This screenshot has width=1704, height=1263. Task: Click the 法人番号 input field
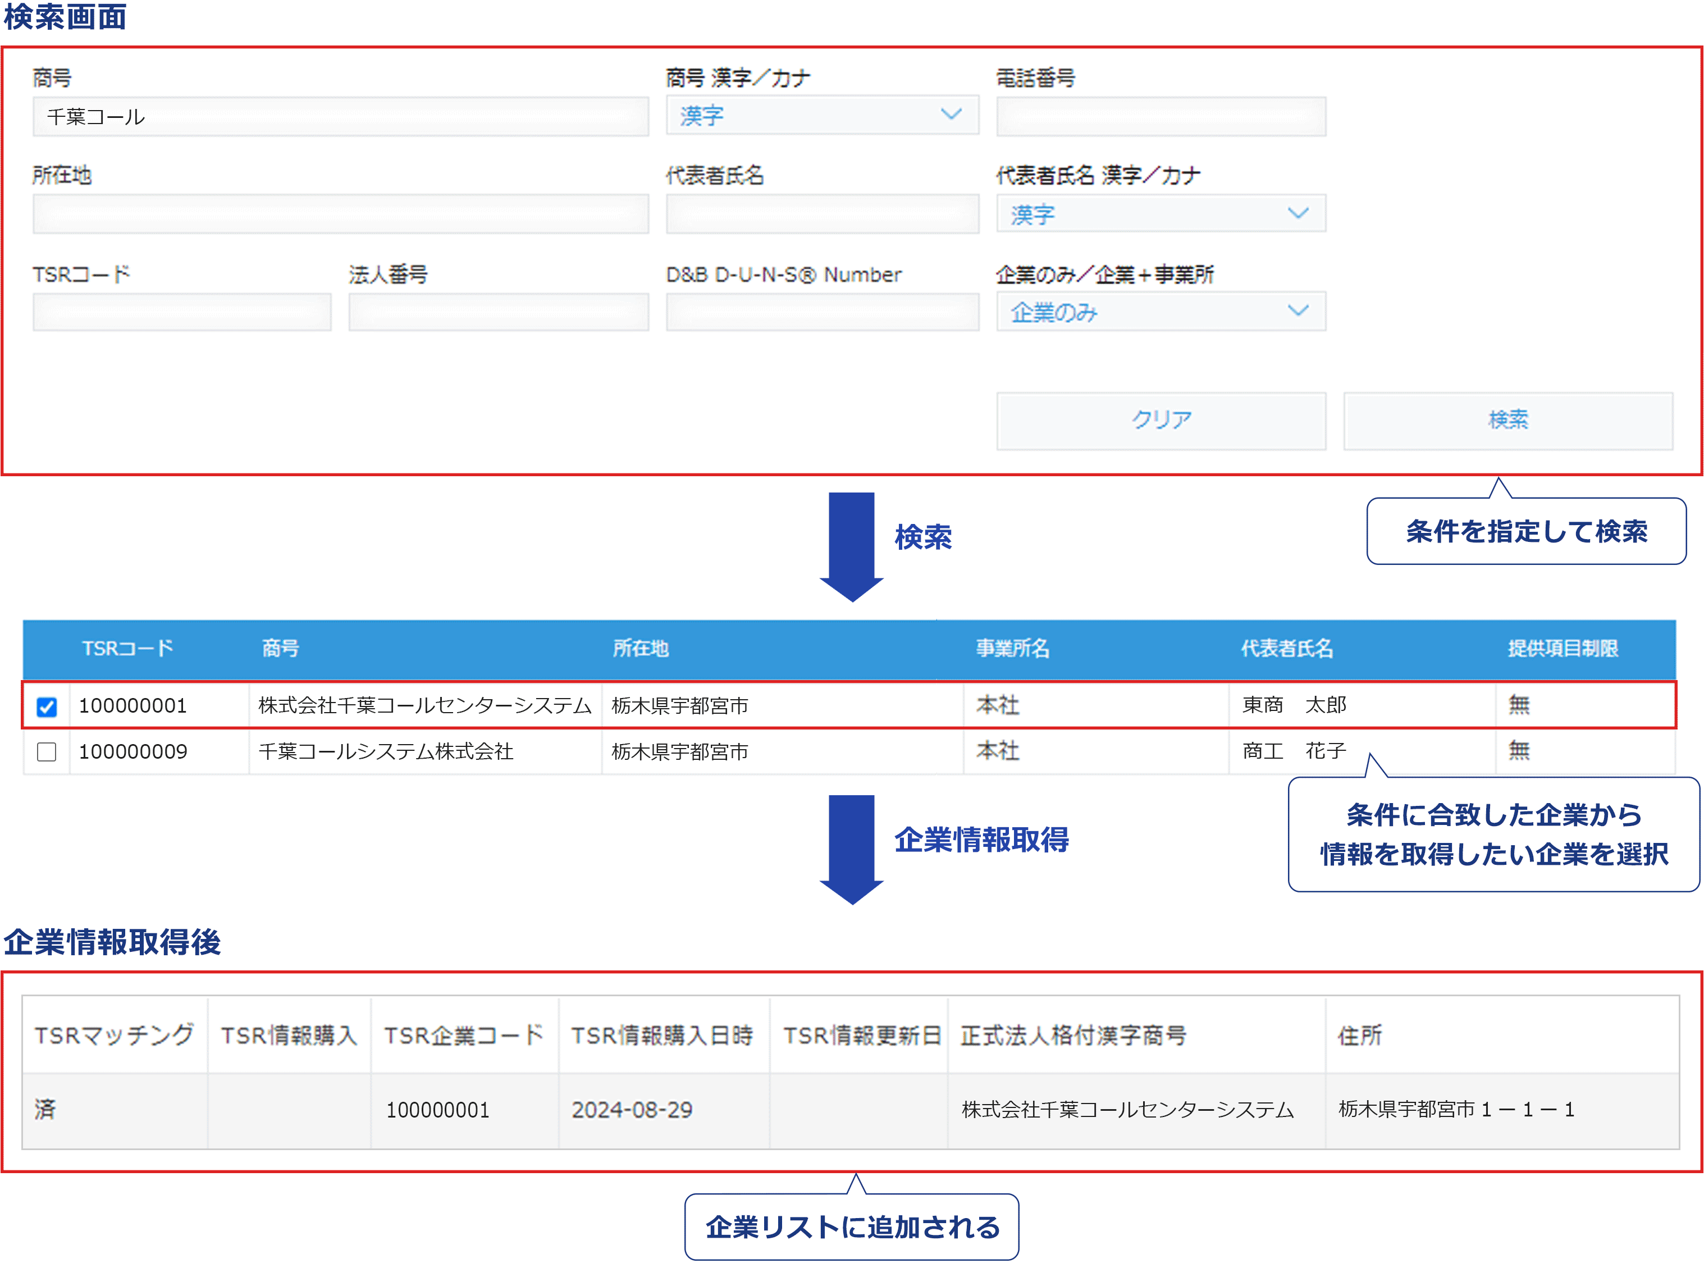click(498, 312)
